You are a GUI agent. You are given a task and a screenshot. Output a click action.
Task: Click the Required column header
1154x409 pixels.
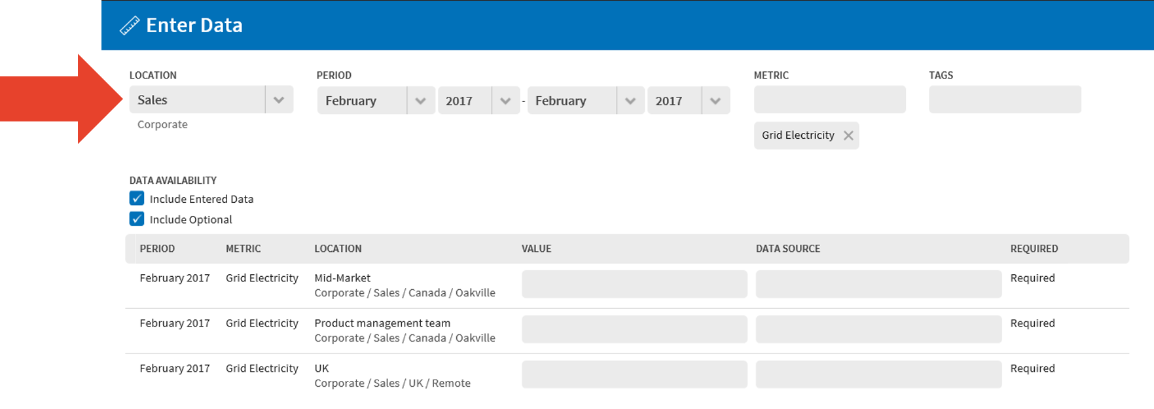(1034, 249)
